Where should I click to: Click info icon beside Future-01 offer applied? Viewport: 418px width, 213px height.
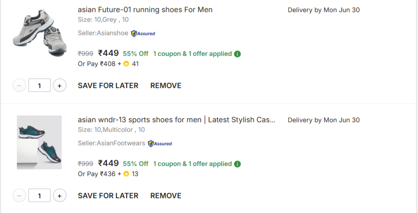[x=237, y=54]
